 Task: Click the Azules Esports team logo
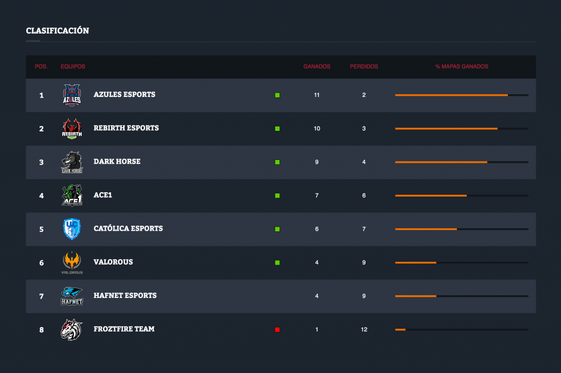72,95
